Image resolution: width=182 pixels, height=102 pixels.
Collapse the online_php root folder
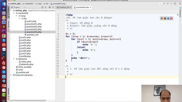11,10
